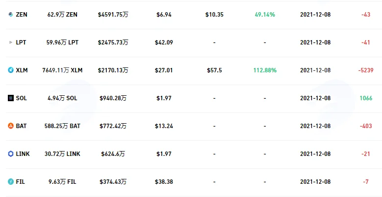Click the $2170.13万 XLM value

[x=113, y=70]
